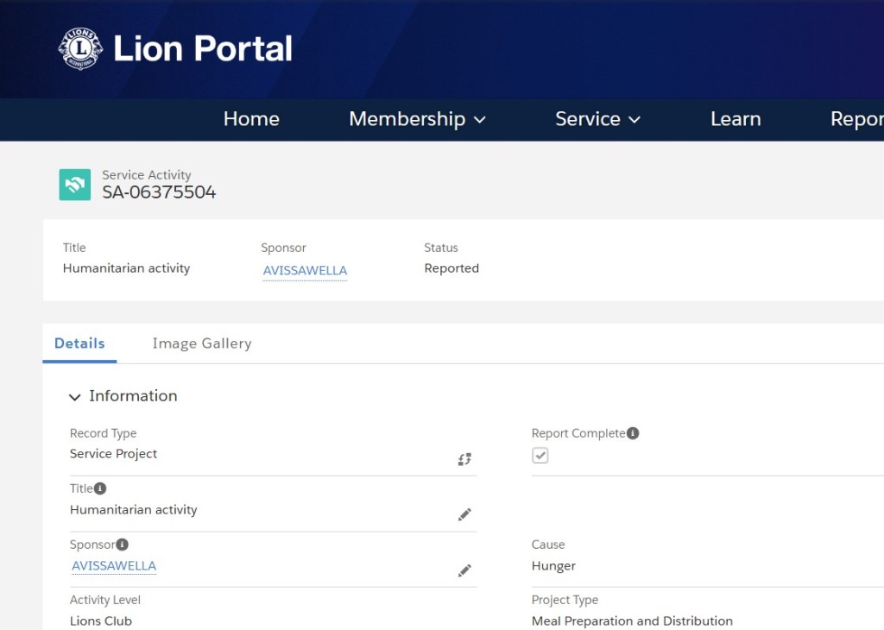Click the Record Type field label
Screen dimensions: 884x630
point(104,433)
